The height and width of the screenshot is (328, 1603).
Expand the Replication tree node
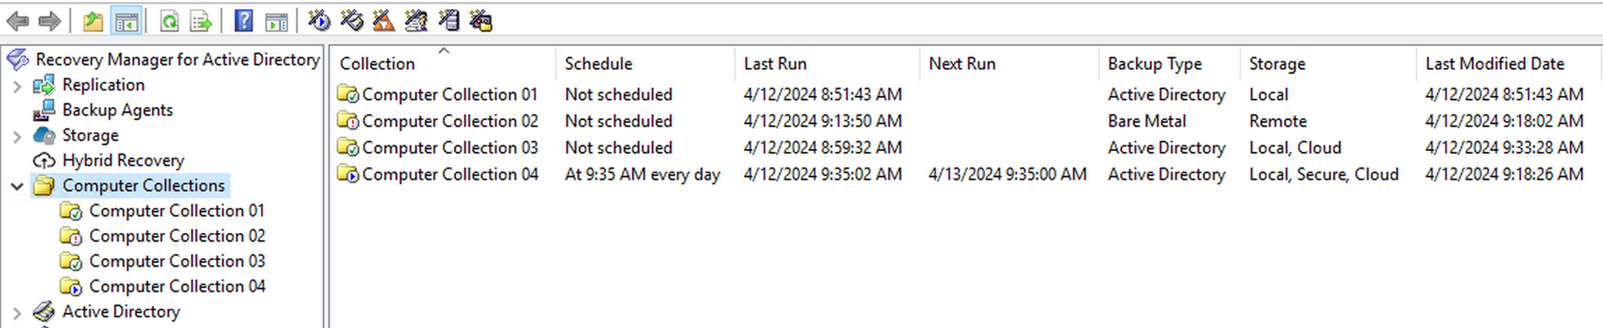pos(17,86)
